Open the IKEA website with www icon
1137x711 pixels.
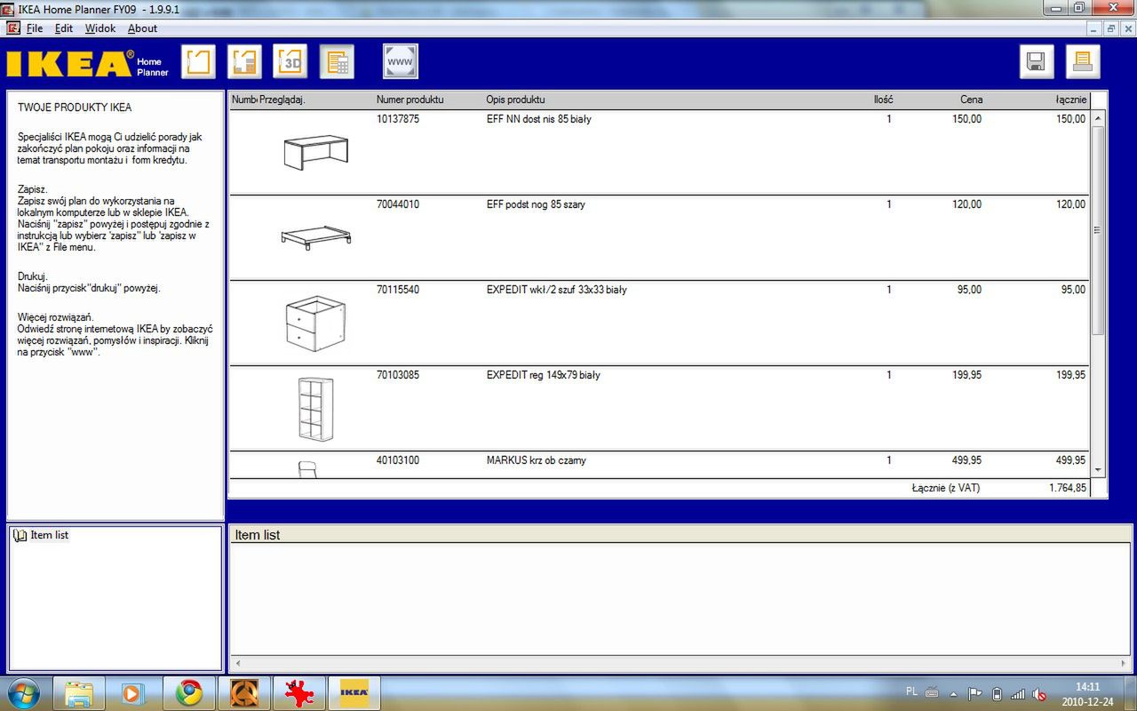click(401, 61)
